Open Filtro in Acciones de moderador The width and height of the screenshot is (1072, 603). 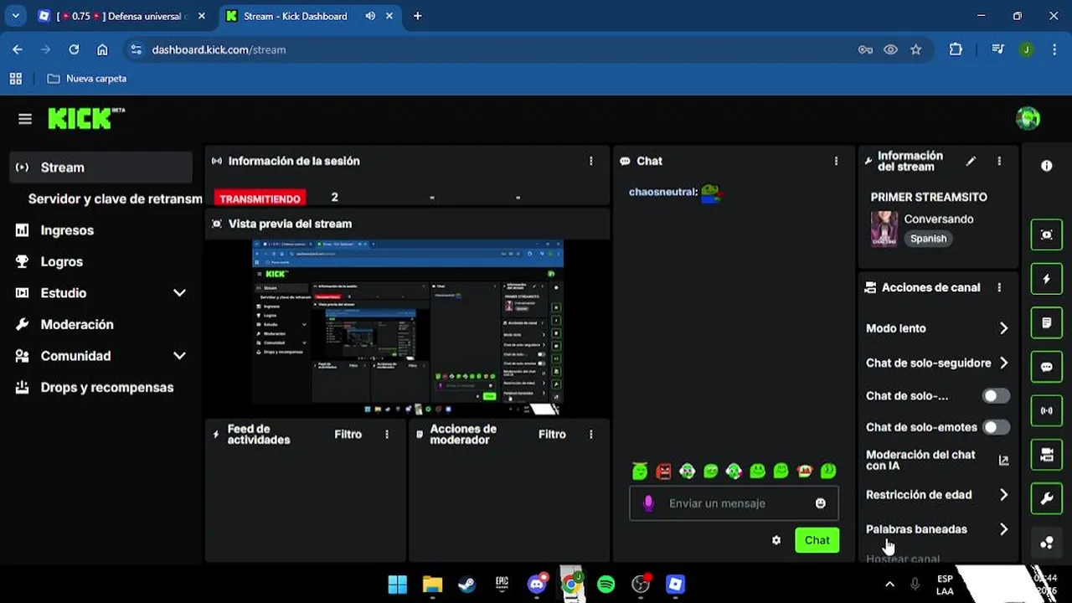coord(552,434)
